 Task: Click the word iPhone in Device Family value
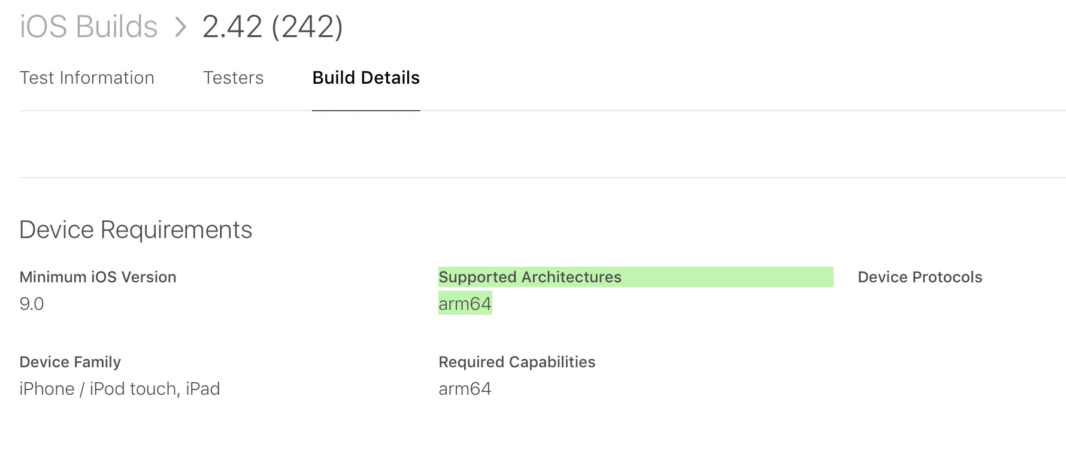click(47, 389)
